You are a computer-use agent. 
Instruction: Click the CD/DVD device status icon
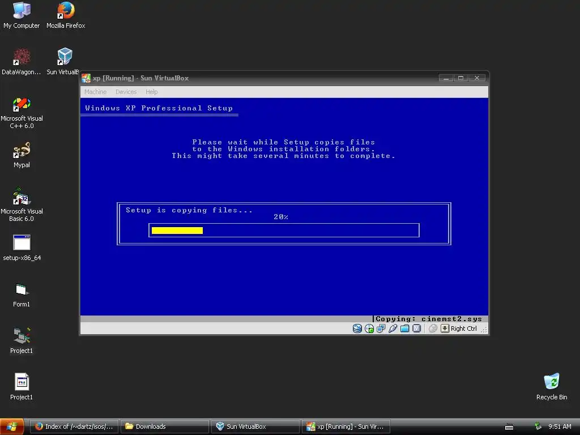pos(369,329)
